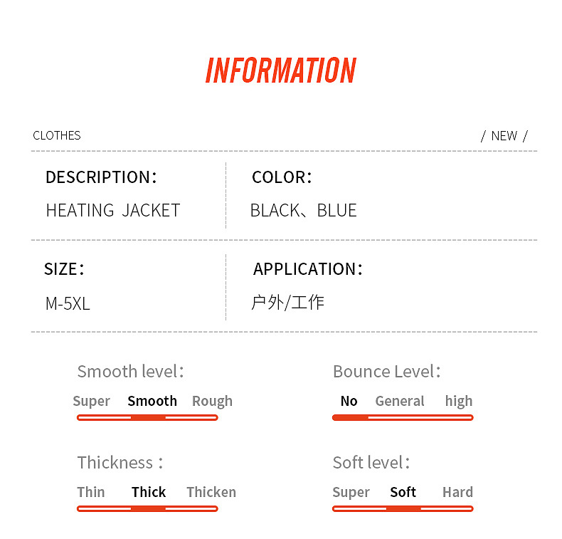562x539 pixels.
Task: Click the M-5XL size value
Action: tap(68, 303)
